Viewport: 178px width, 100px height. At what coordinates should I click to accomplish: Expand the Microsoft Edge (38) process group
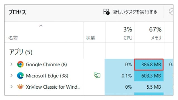click(x=11, y=75)
